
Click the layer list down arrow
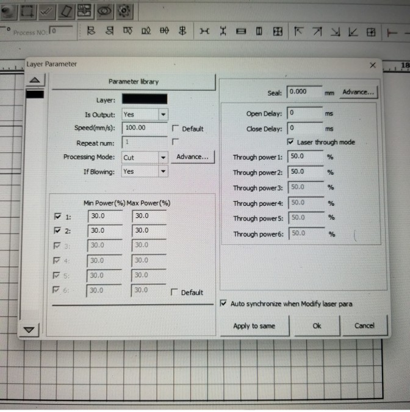pos(29,330)
